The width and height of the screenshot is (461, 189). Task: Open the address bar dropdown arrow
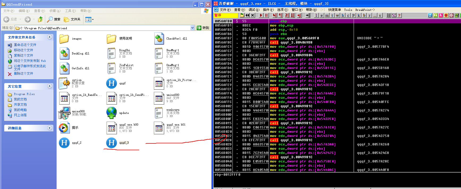pyautogui.click(x=193, y=28)
